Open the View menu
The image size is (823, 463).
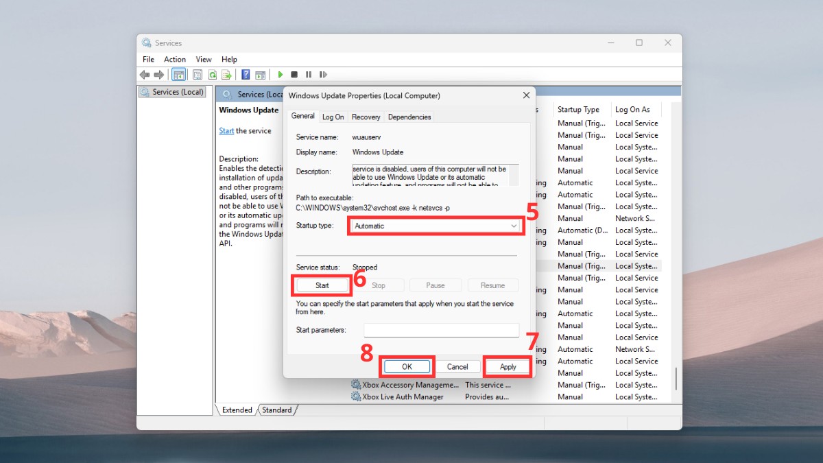(x=204, y=60)
